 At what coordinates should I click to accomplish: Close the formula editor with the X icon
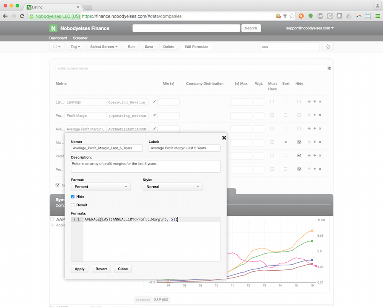pos(224,138)
